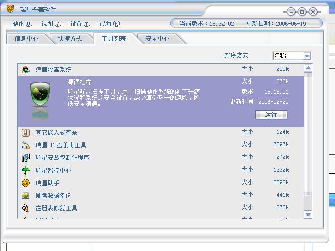Select 瑞星安装包制作程序 text
The width and height of the screenshot is (335, 251).
(62, 158)
